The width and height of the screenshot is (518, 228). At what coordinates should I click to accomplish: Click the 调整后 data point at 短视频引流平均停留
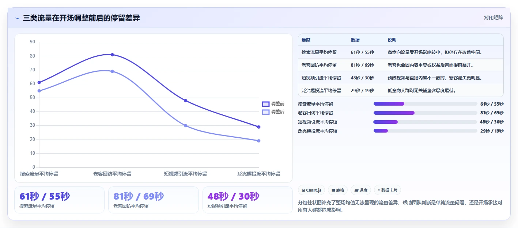(185, 126)
